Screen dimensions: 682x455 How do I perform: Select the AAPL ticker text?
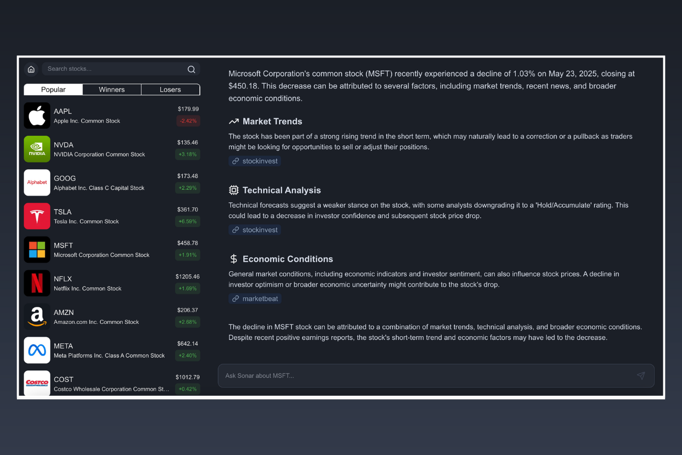coord(63,111)
